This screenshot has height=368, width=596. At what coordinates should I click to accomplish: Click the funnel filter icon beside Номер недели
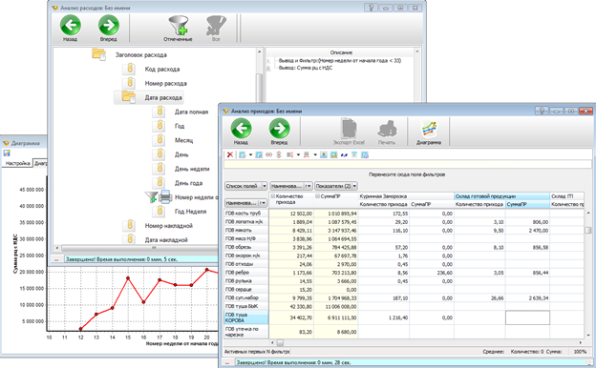click(x=151, y=197)
